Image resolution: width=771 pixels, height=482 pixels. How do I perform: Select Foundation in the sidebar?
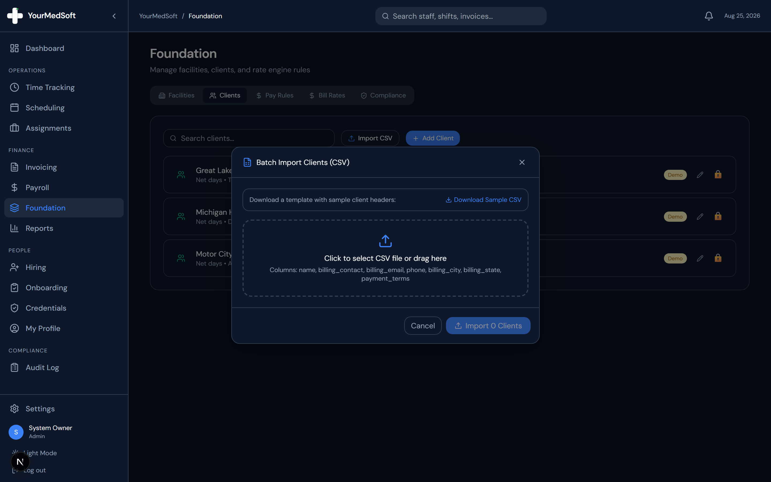(x=64, y=208)
